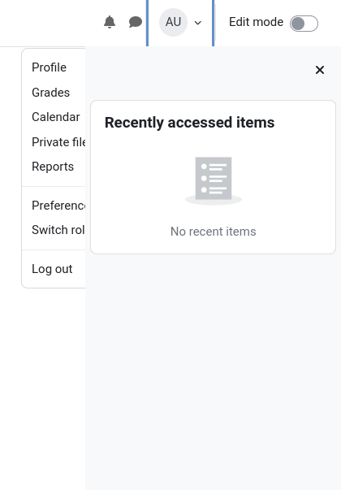341x490 pixels.
Task: Open Calendar from the user menu
Action: point(54,117)
